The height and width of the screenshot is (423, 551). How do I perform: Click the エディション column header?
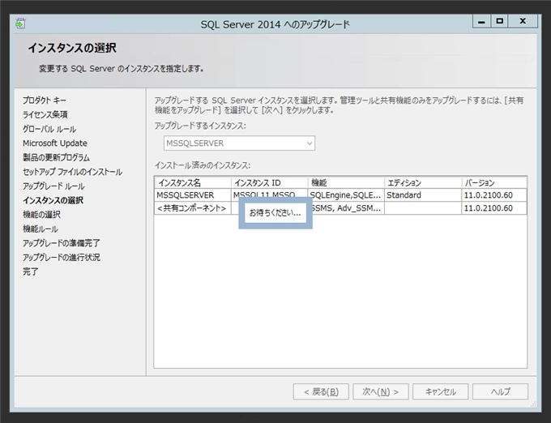pos(423,183)
